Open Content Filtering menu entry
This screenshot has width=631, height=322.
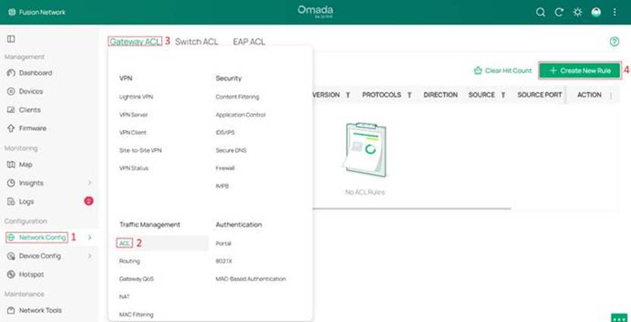[237, 97]
